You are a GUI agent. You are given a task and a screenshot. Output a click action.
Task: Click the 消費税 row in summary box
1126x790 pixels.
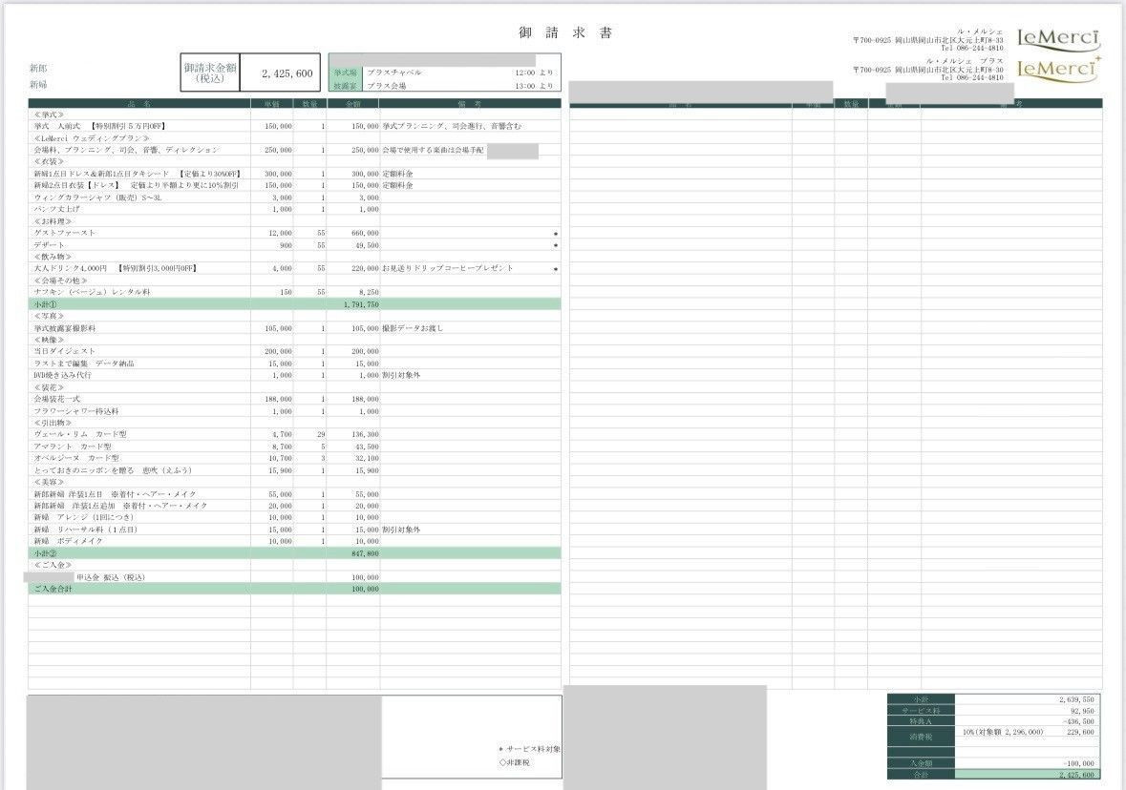pos(993,733)
